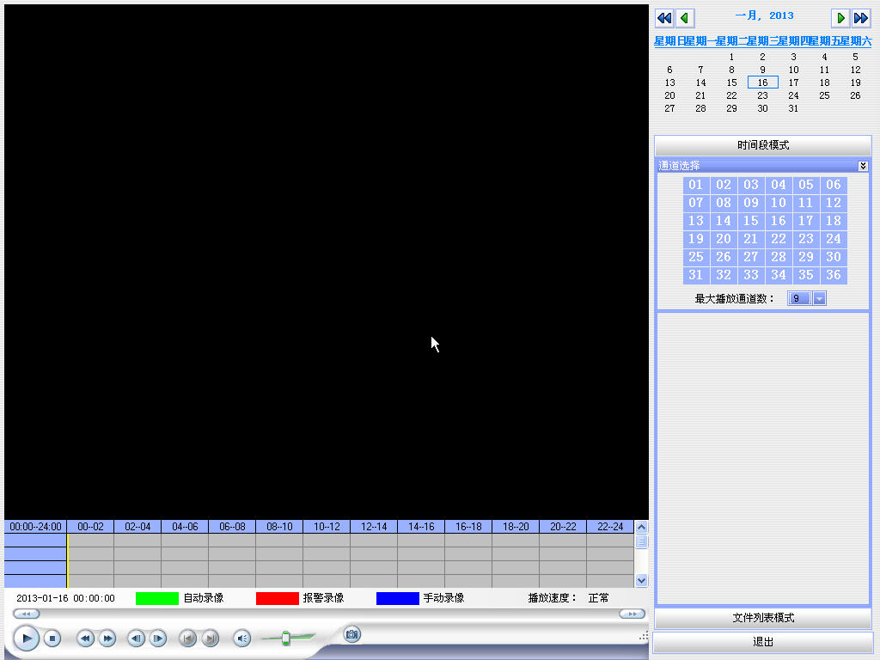Toggle channel 30
The width and height of the screenshot is (880, 660).
(x=834, y=256)
